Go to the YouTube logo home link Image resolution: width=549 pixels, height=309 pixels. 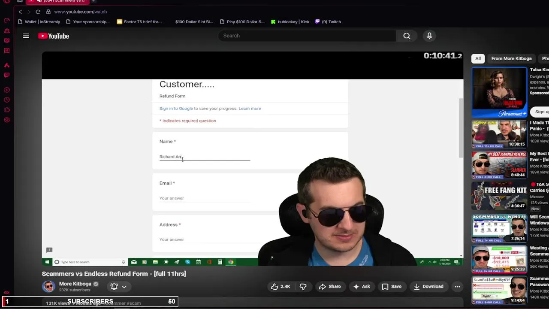pyautogui.click(x=54, y=36)
